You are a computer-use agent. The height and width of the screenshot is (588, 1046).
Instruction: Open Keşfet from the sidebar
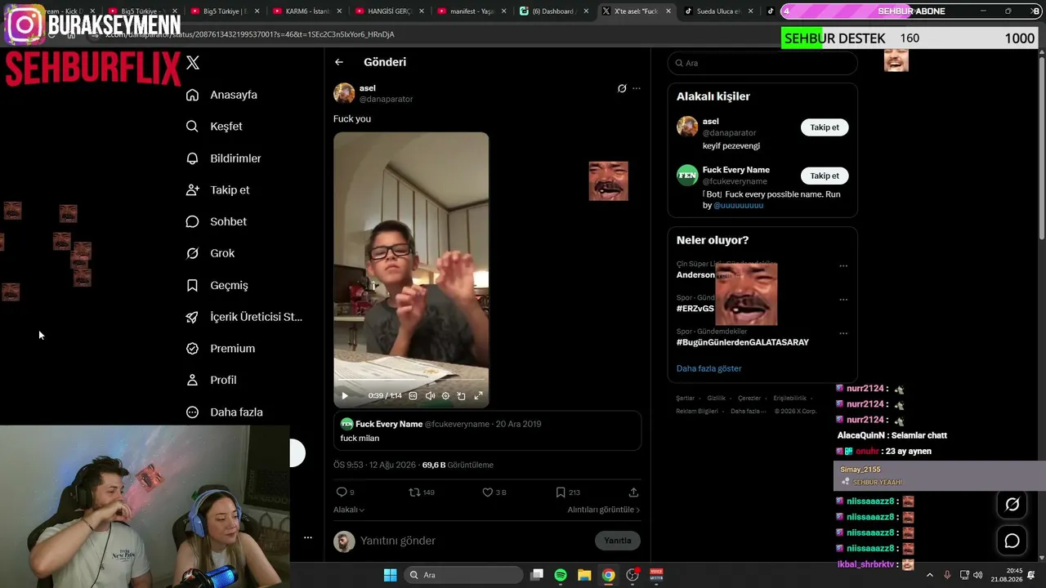pos(214,127)
